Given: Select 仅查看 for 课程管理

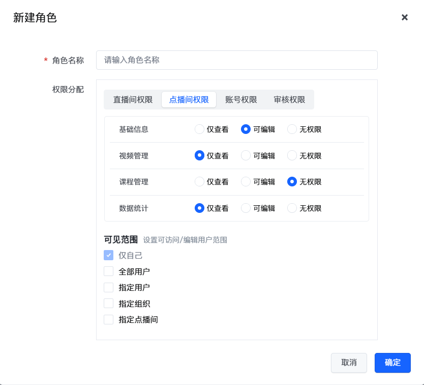Looking at the screenshot, I should click(200, 182).
